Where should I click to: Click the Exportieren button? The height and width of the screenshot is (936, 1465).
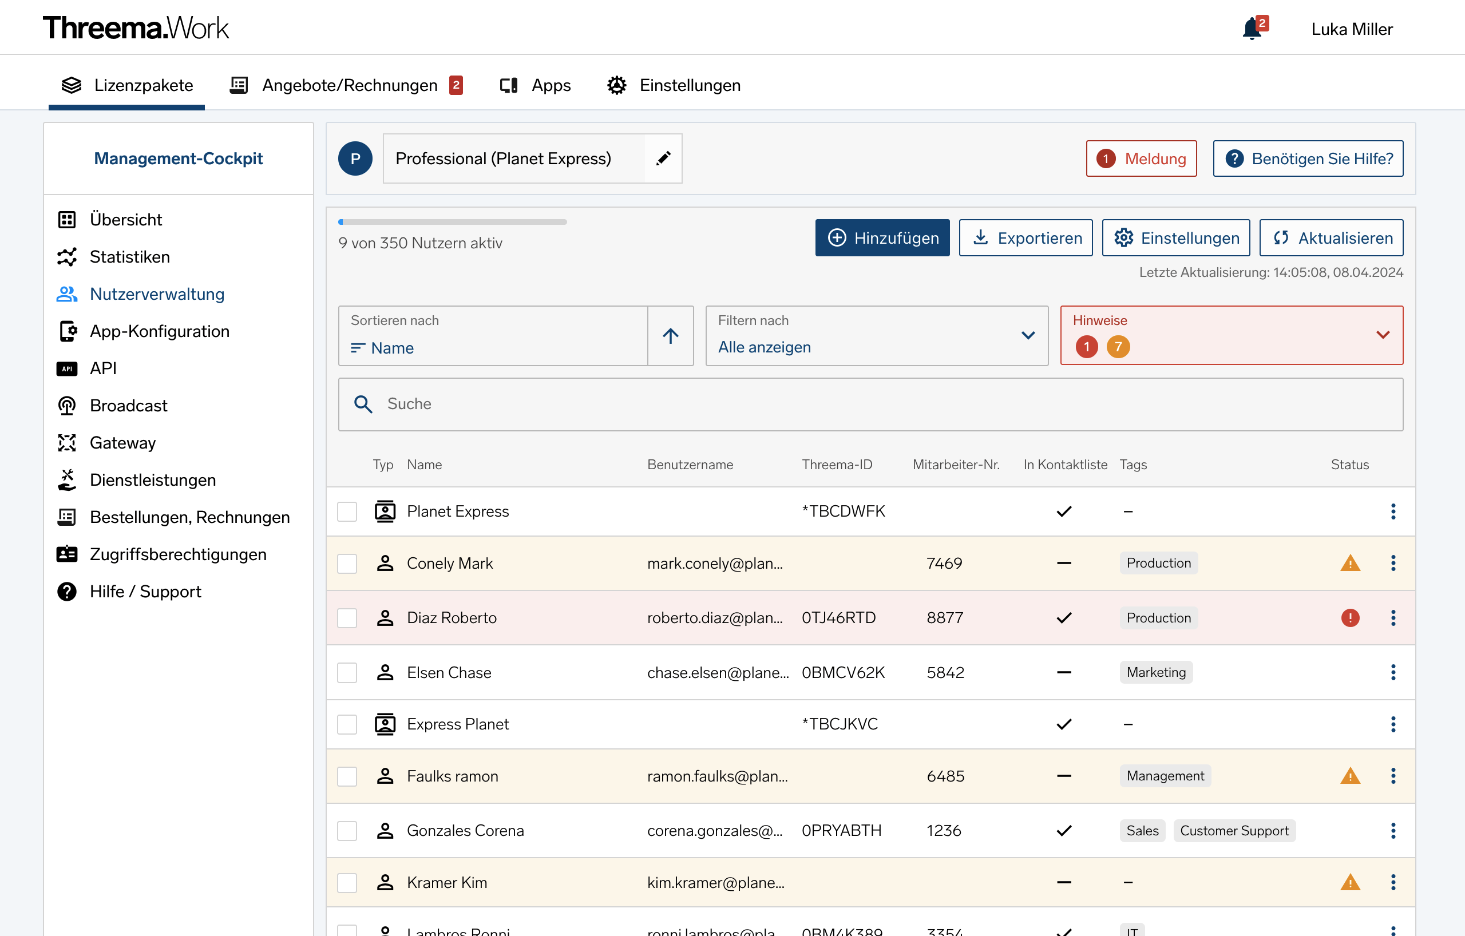pyautogui.click(x=1025, y=238)
